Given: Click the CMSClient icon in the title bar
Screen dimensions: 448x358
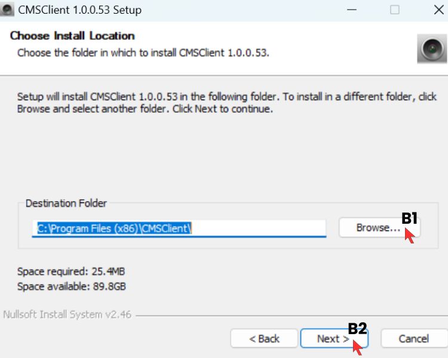Looking at the screenshot, I should tap(8, 10).
